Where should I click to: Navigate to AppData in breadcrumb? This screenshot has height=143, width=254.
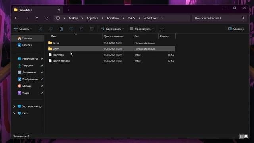click(x=92, y=18)
